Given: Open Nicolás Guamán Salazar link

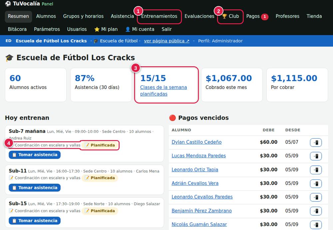Looking at the screenshot, I should click(199, 224).
